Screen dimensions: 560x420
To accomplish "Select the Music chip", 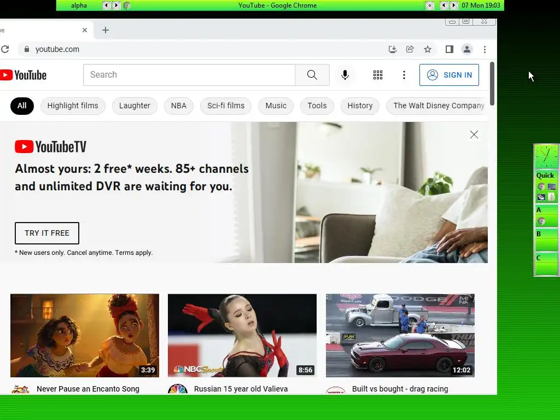I will [276, 106].
